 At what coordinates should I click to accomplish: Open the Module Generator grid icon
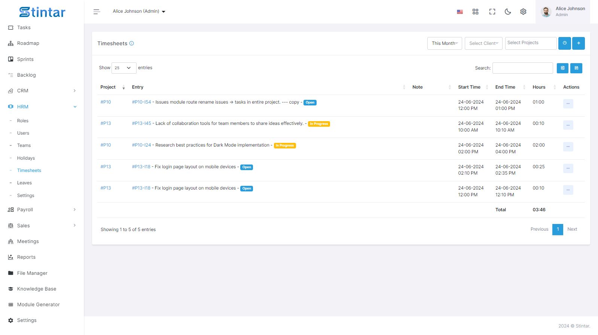pyautogui.click(x=10, y=305)
